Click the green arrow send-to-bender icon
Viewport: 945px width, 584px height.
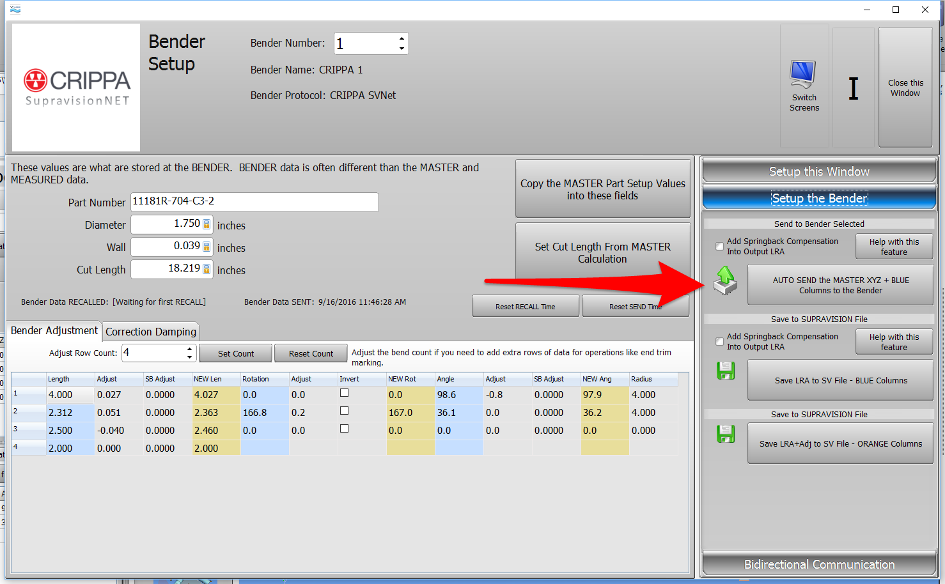[x=725, y=280]
